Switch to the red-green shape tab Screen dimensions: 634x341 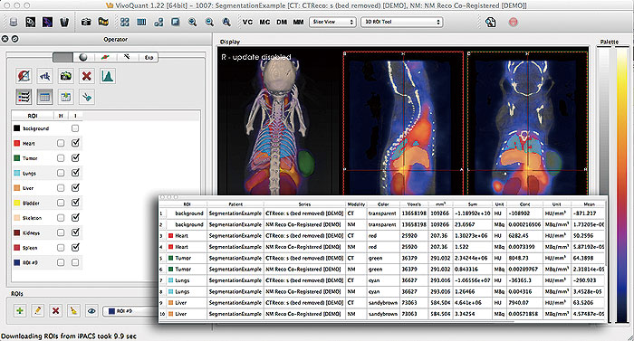[x=105, y=57]
